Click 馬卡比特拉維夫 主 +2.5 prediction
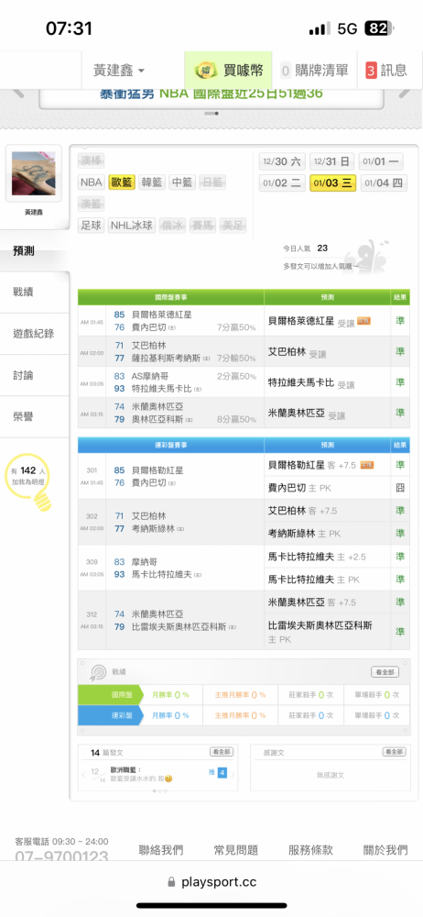 [317, 557]
